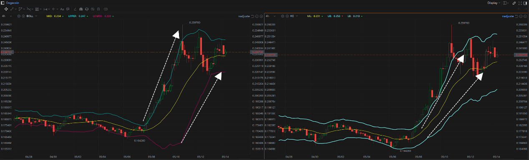The image size is (529, 160).
Task: Open channel tool dropdown arrow
Action: point(24,9)
